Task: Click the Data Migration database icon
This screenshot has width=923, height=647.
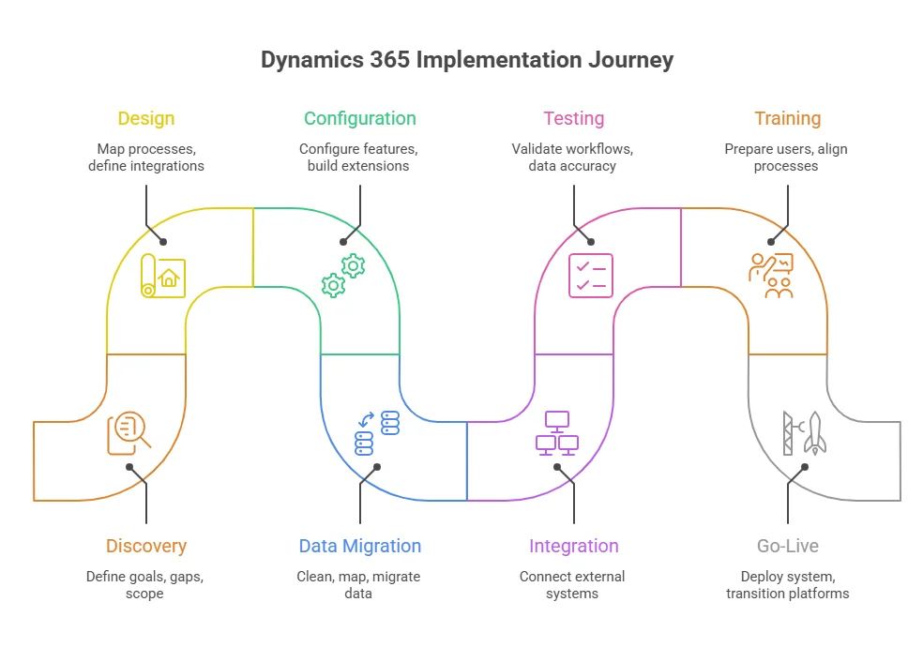Action: click(x=377, y=433)
